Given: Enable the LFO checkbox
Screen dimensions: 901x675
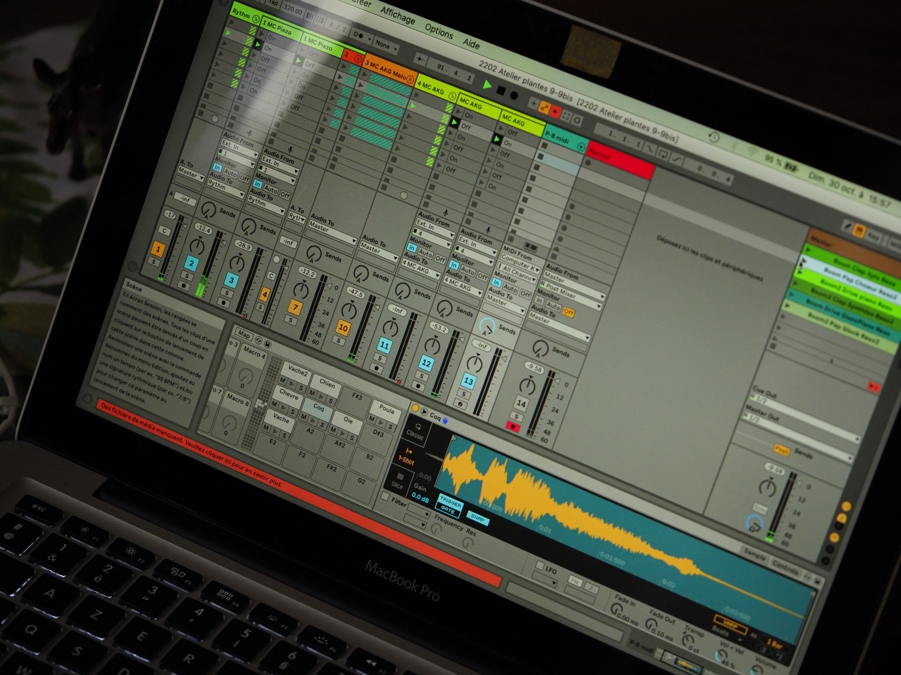Looking at the screenshot, I should [540, 565].
